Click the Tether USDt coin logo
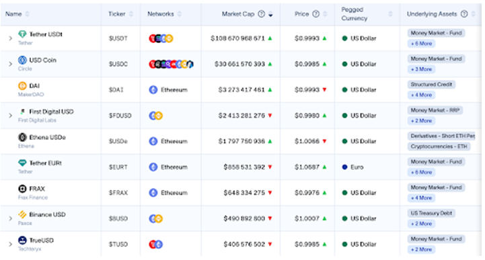This screenshot has height=260, width=485. tap(22, 34)
